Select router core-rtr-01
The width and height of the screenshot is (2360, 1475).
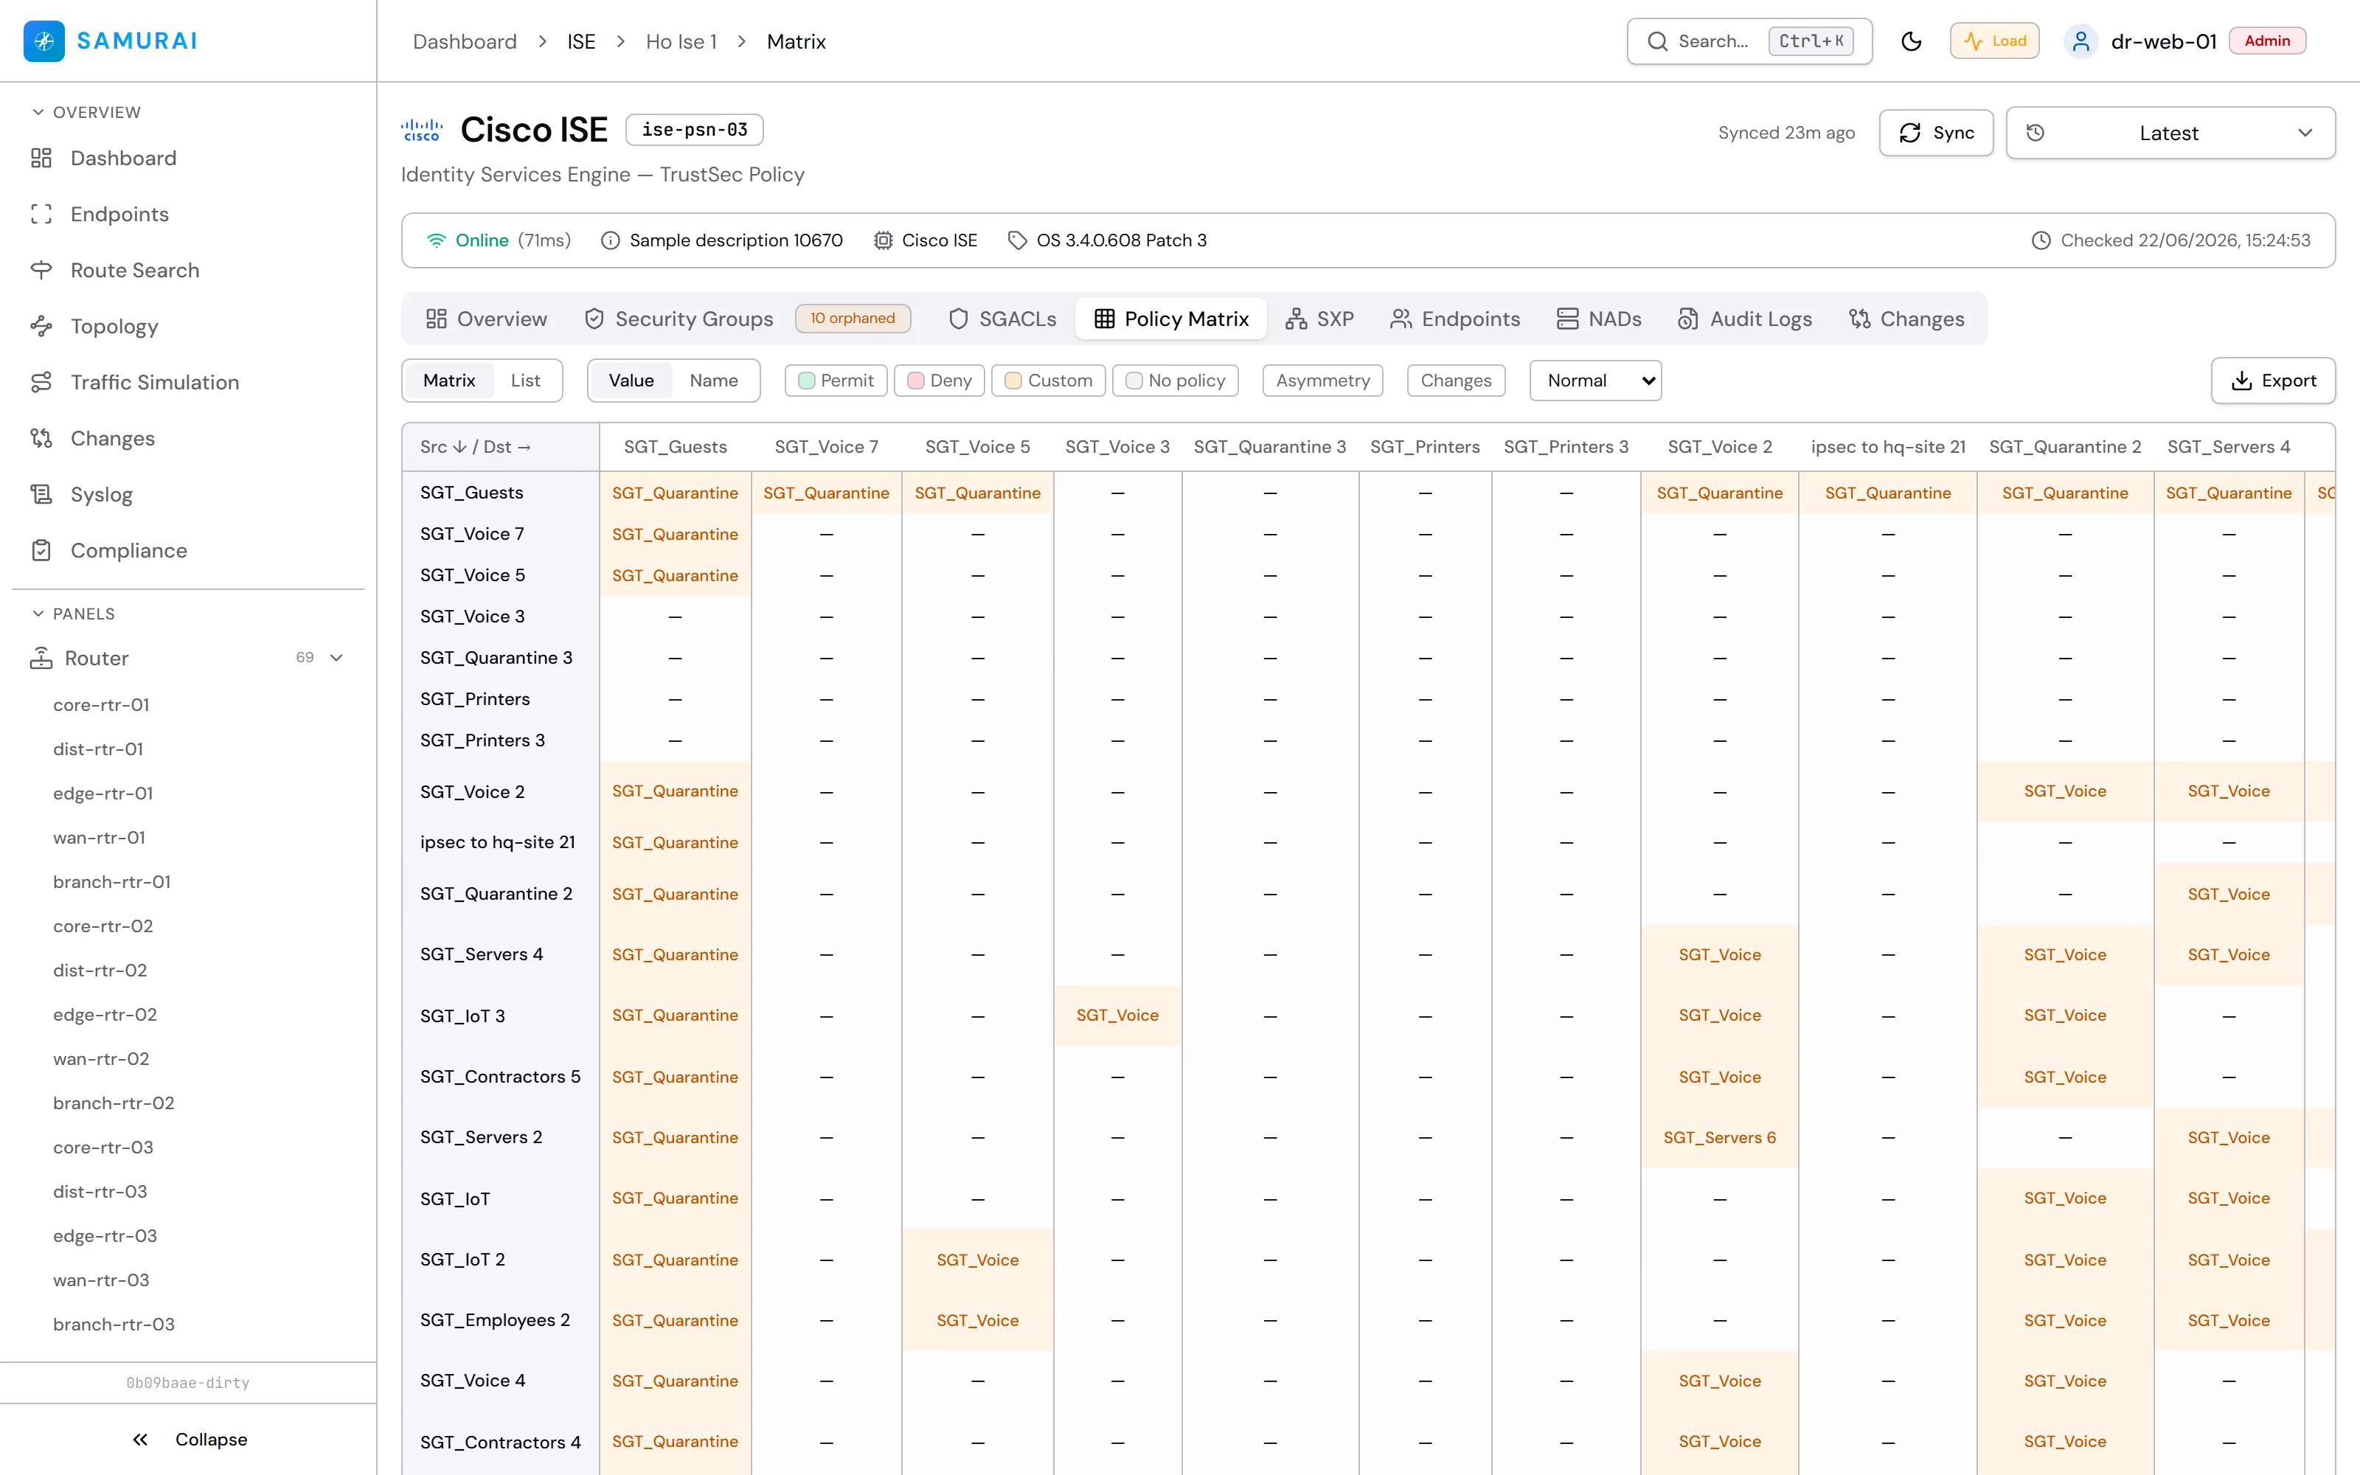point(102,704)
